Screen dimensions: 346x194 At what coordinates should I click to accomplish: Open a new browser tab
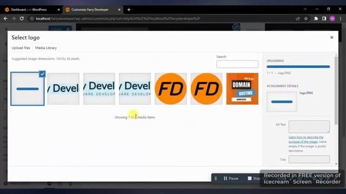click(129, 10)
